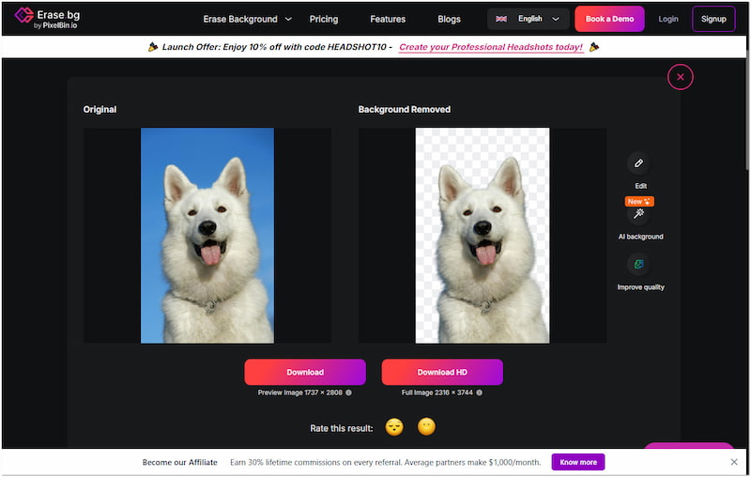This screenshot has width=751, height=477.
Task: Open the Pricing page
Action: click(x=324, y=19)
